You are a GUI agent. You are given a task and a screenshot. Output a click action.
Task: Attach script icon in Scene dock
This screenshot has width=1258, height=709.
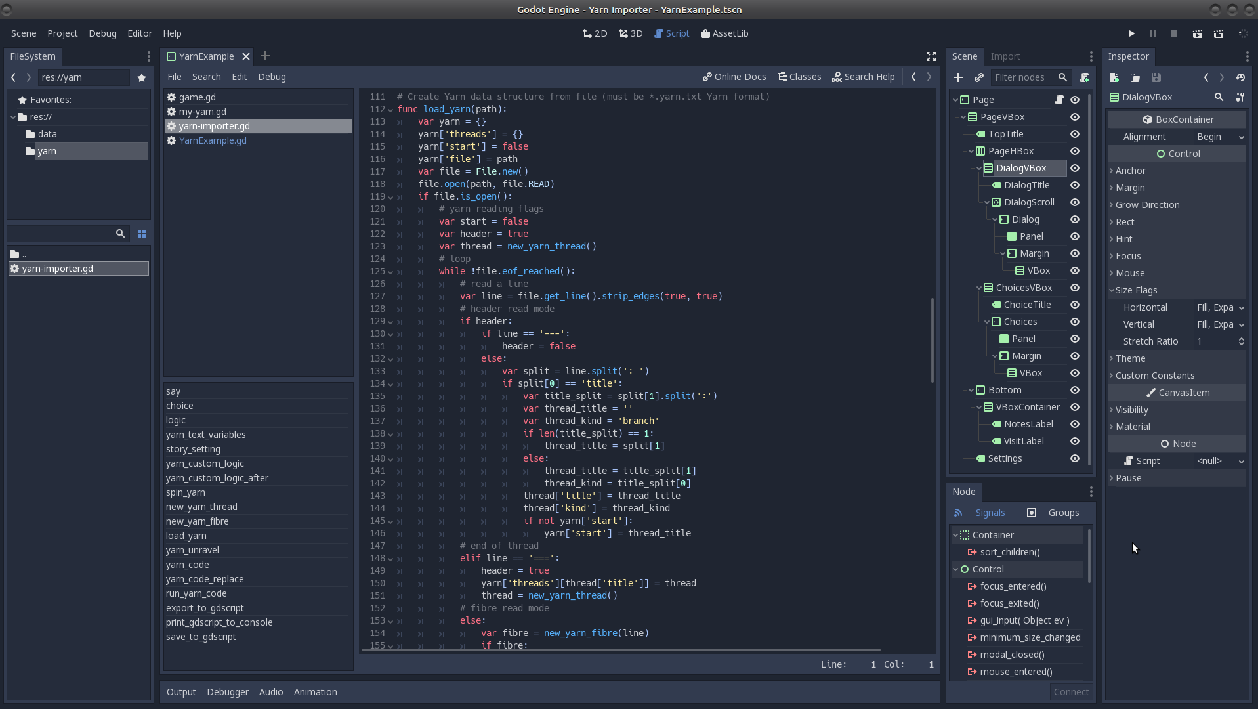pos(1084,77)
